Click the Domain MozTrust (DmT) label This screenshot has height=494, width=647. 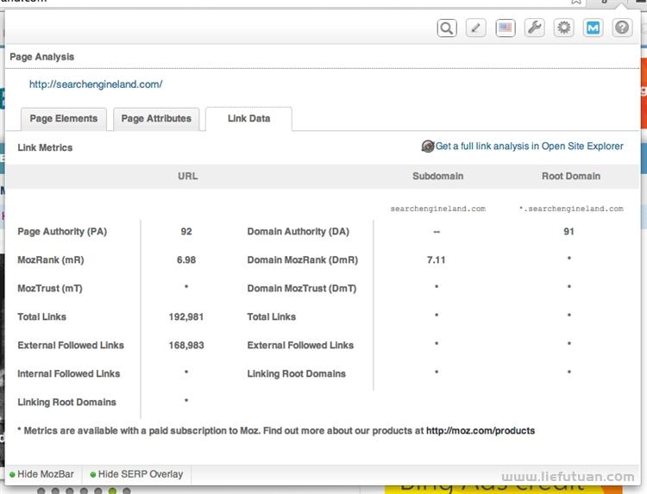(302, 289)
